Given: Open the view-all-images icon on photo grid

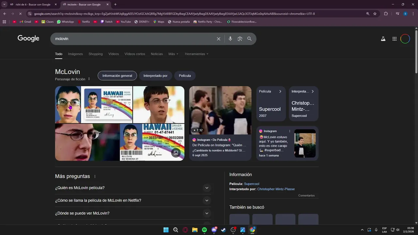Looking at the screenshot, I should [176, 152].
